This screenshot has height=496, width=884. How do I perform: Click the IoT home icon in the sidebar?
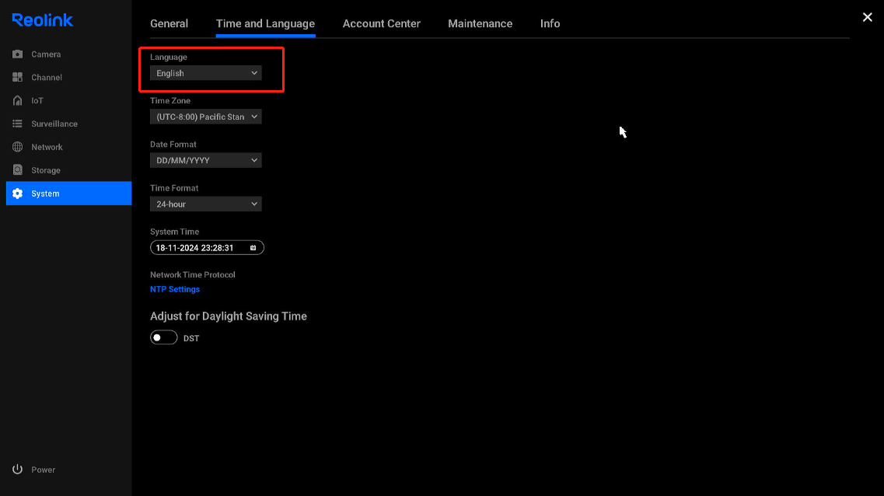coord(17,100)
